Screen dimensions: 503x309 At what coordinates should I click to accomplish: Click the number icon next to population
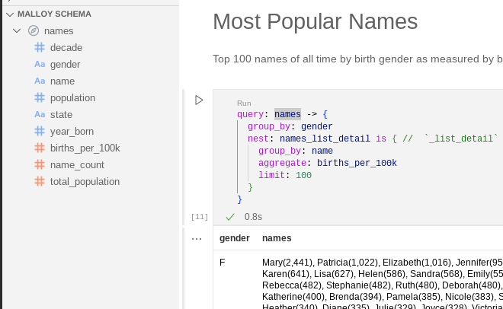pos(40,97)
